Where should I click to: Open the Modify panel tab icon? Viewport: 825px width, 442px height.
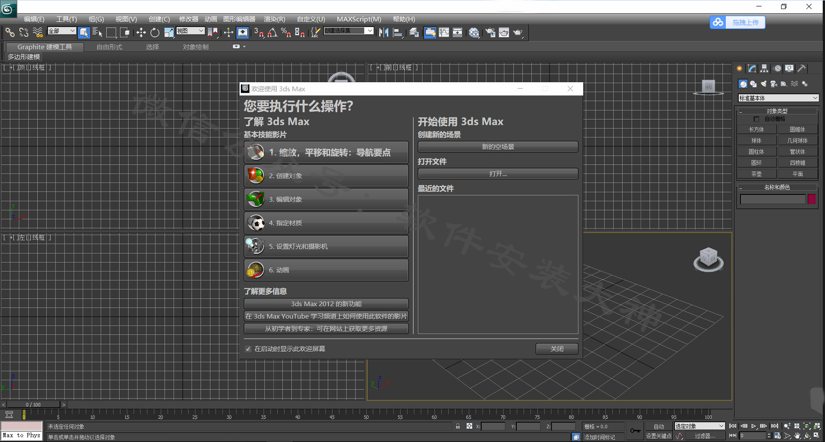[752, 69]
